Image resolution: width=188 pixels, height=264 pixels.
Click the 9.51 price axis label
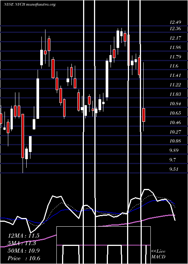174,169
